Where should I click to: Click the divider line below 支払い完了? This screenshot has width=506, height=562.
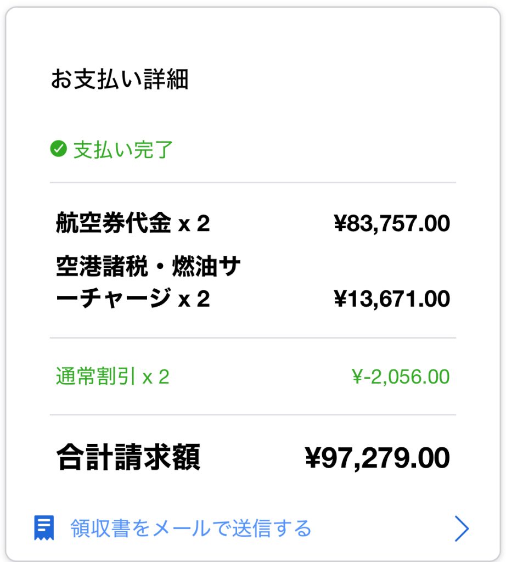click(x=252, y=182)
